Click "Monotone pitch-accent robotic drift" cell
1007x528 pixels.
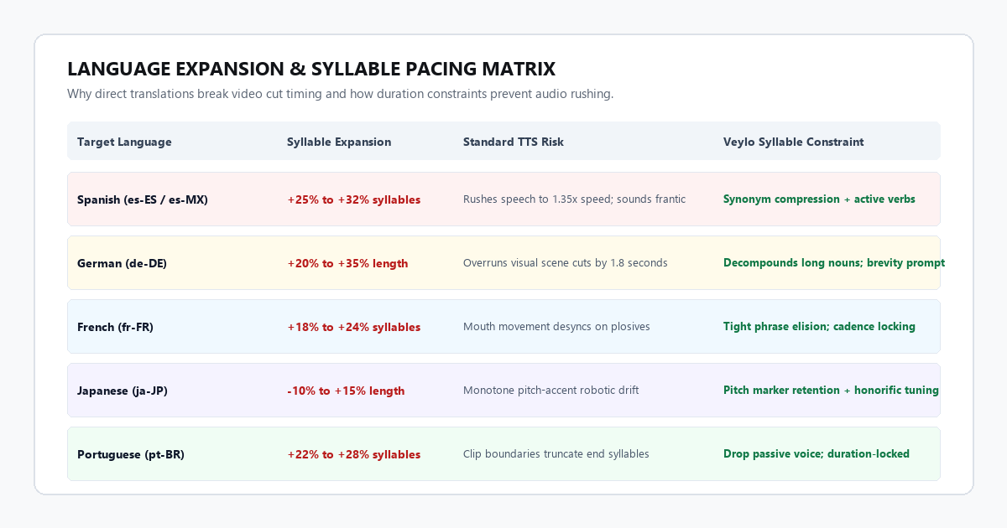point(550,391)
